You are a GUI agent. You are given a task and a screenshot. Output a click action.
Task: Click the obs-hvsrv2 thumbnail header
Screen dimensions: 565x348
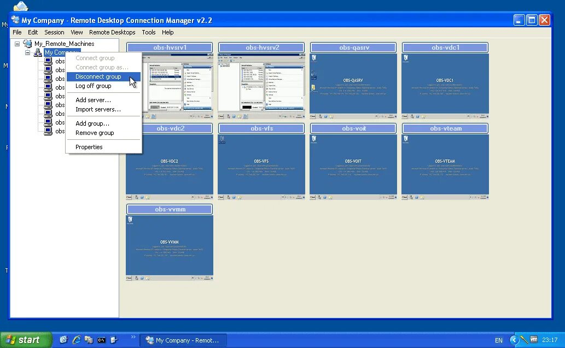click(262, 48)
